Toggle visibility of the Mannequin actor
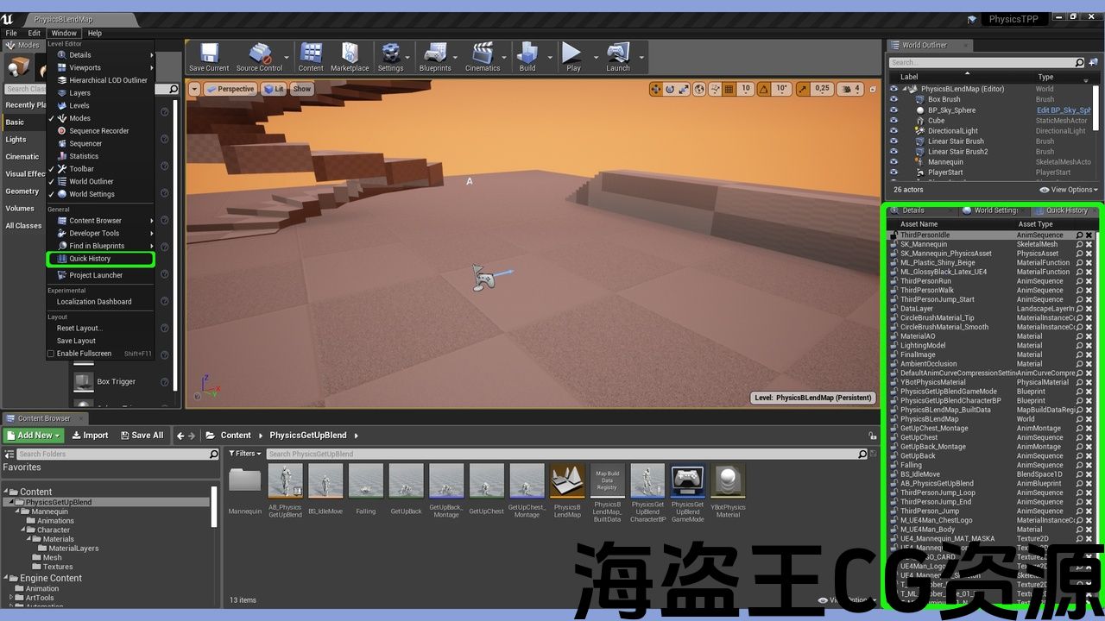The height and width of the screenshot is (621, 1105). point(893,162)
